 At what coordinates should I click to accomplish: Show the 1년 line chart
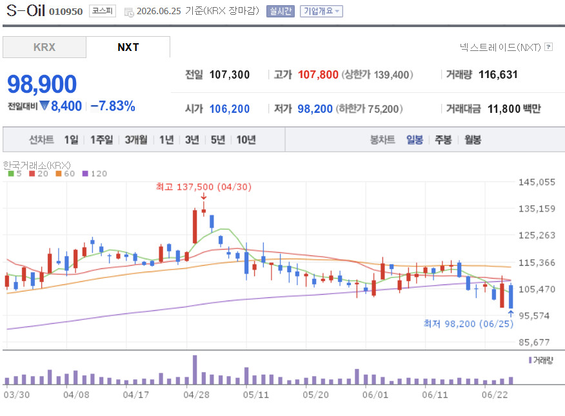pos(166,140)
